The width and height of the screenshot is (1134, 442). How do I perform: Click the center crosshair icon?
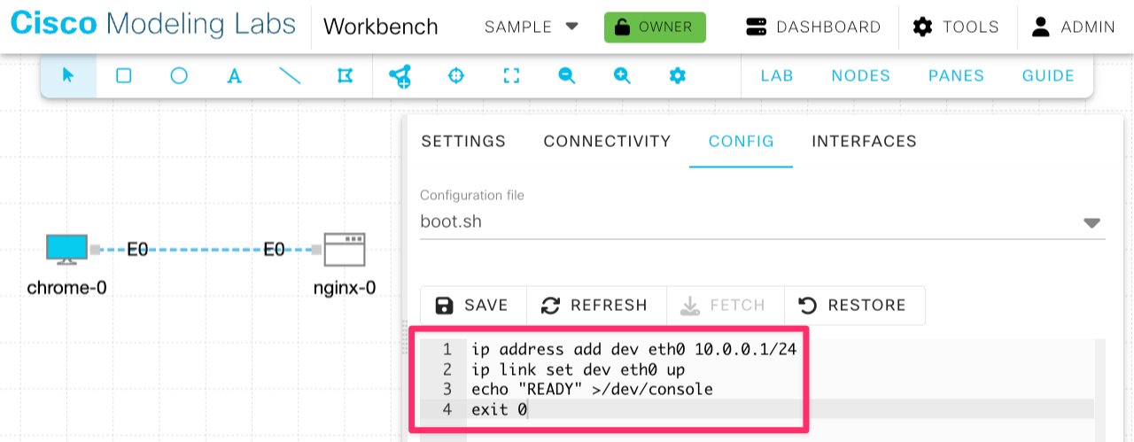(x=456, y=76)
